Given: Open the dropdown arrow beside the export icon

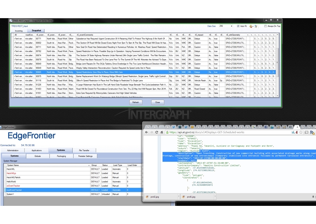Looking at the screenshot, I should click(x=253, y=26).
